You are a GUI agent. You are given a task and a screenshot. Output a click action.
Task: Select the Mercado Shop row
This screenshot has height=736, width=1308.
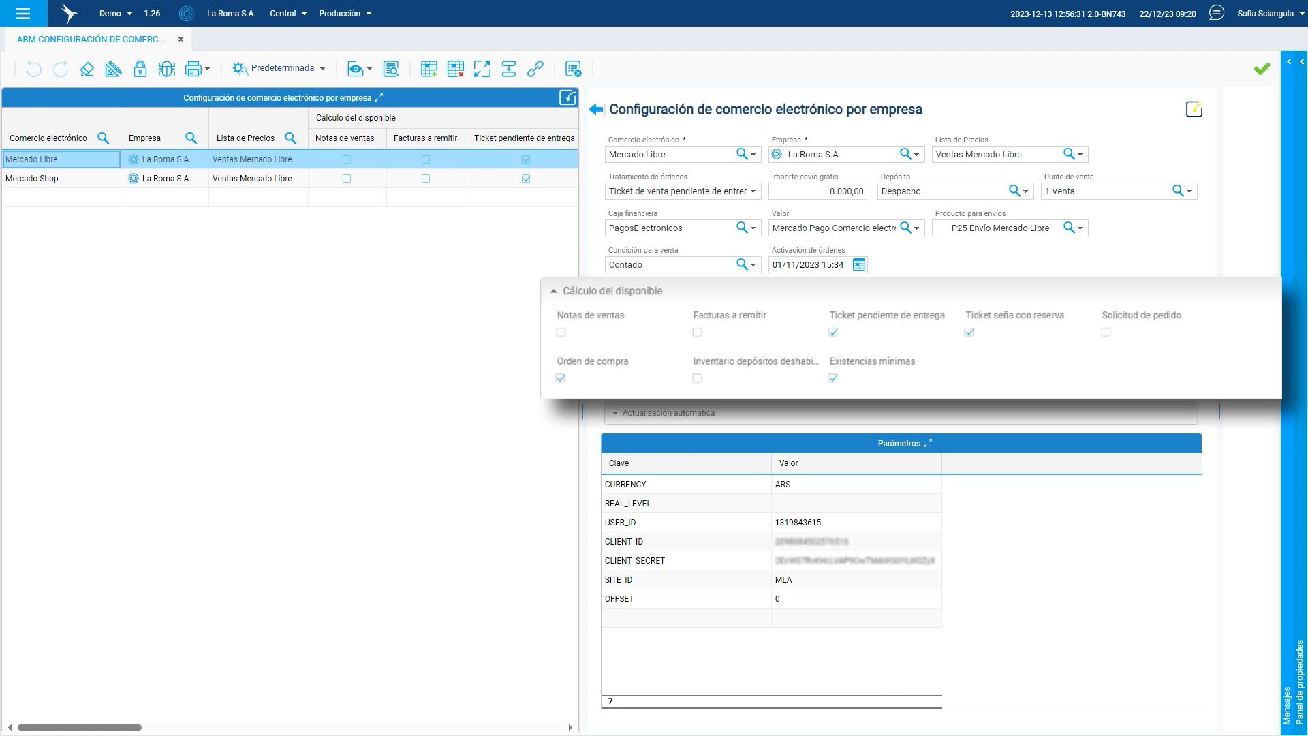tap(32, 179)
